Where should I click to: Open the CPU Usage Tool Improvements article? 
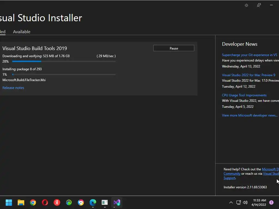pos(244,95)
